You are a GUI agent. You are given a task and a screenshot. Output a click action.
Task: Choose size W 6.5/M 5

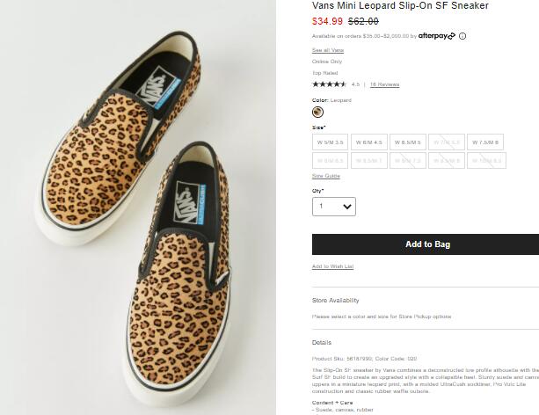407,142
